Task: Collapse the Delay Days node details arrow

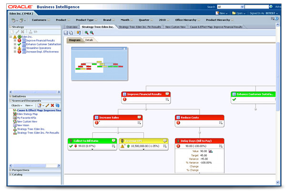Action: pos(200,172)
